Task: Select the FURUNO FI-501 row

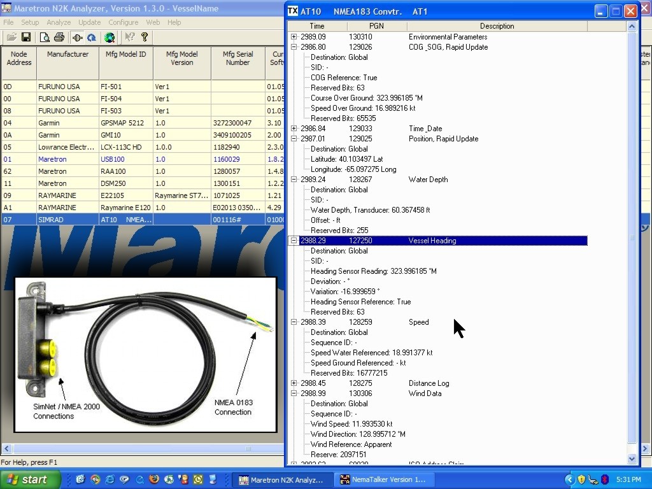Action: 143,87
